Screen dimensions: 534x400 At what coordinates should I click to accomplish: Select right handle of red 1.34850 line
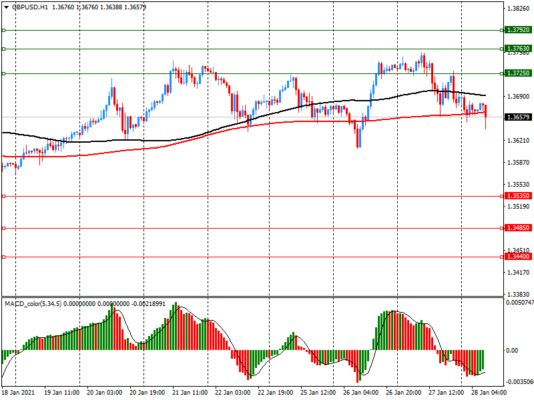[x=502, y=228]
